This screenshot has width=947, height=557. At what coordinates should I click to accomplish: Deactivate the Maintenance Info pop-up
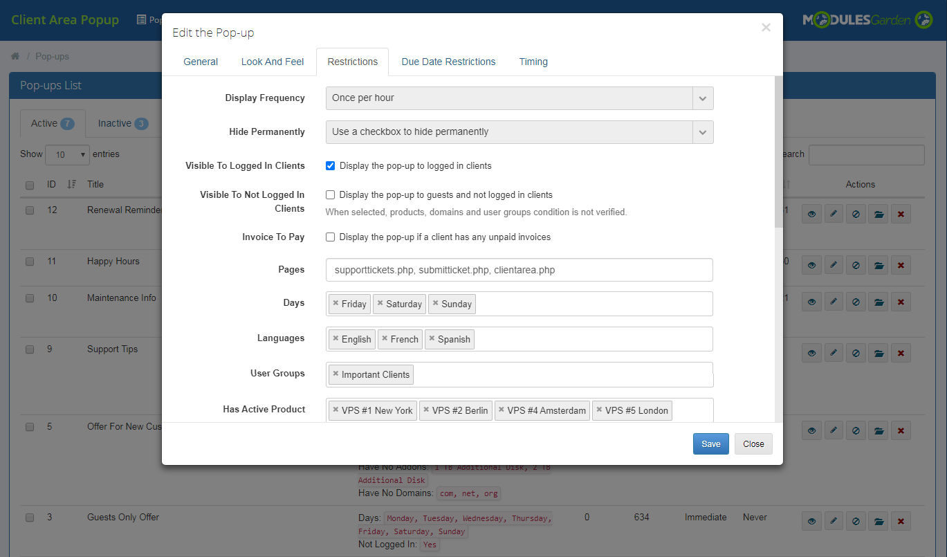coord(856,301)
